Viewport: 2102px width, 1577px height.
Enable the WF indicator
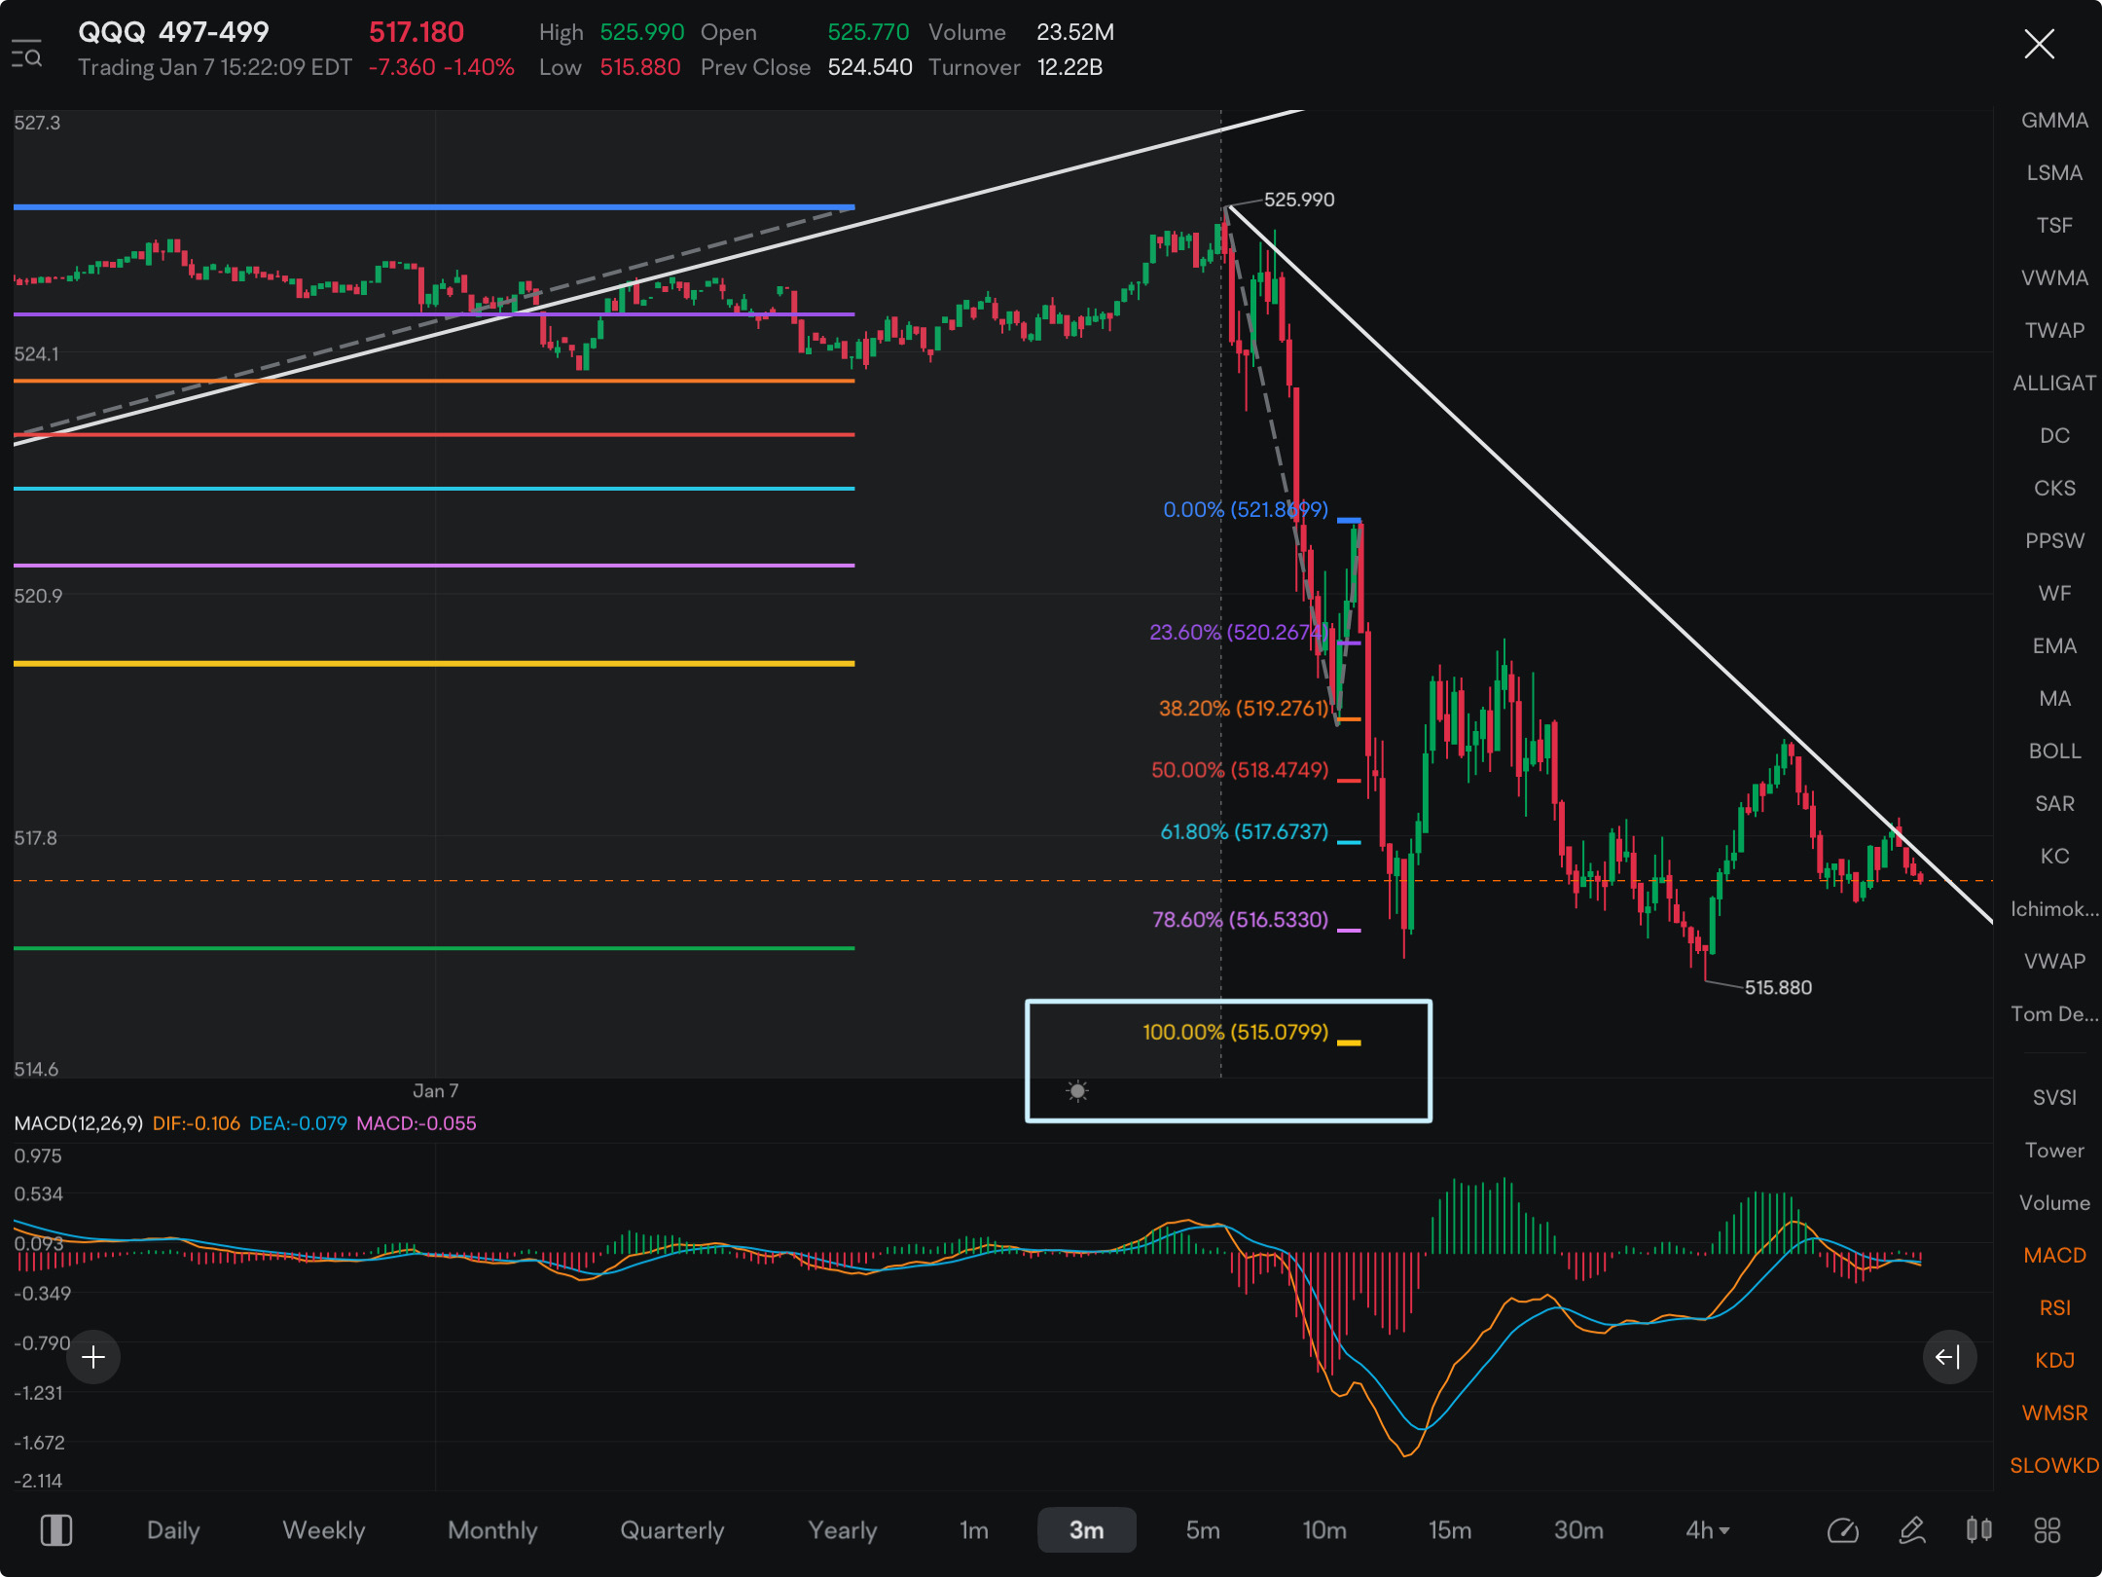2054,594
